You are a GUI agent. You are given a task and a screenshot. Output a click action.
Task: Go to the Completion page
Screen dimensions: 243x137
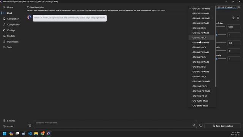point(13,19)
